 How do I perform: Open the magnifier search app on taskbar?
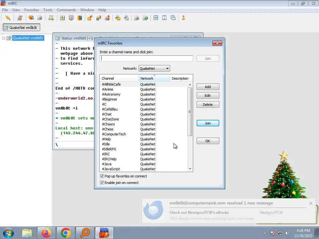[x=85, y=233]
